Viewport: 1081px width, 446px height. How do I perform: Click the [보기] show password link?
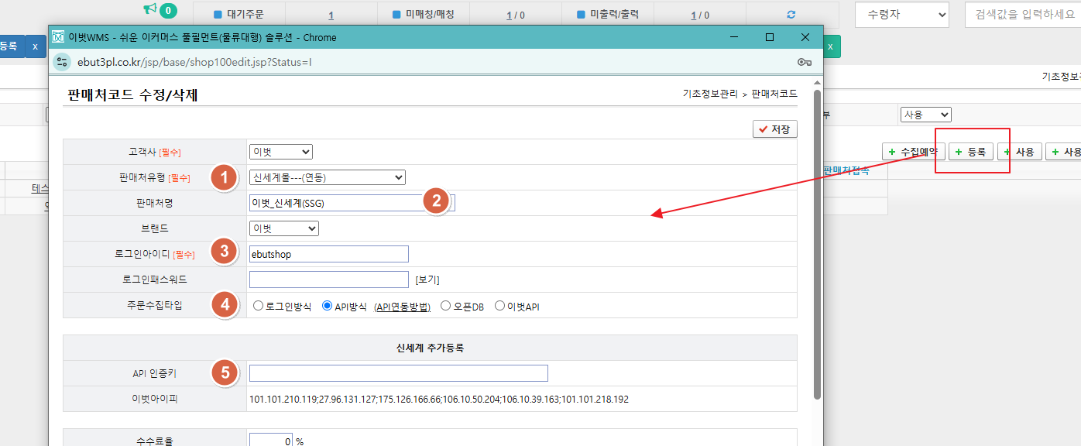[427, 280]
